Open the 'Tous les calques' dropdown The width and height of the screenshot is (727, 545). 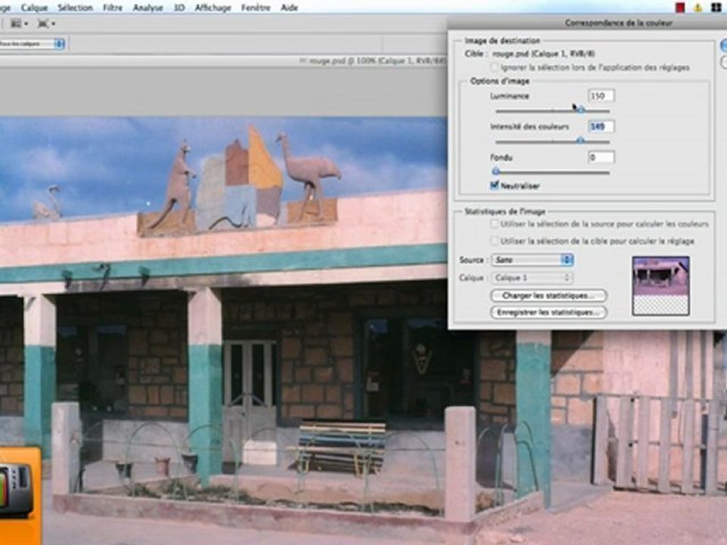coord(32,44)
